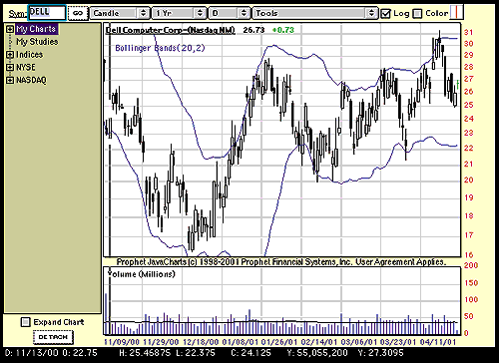Screen dimensions: 499x363
Task: Expand the Indices plus icon
Action: click(10, 55)
